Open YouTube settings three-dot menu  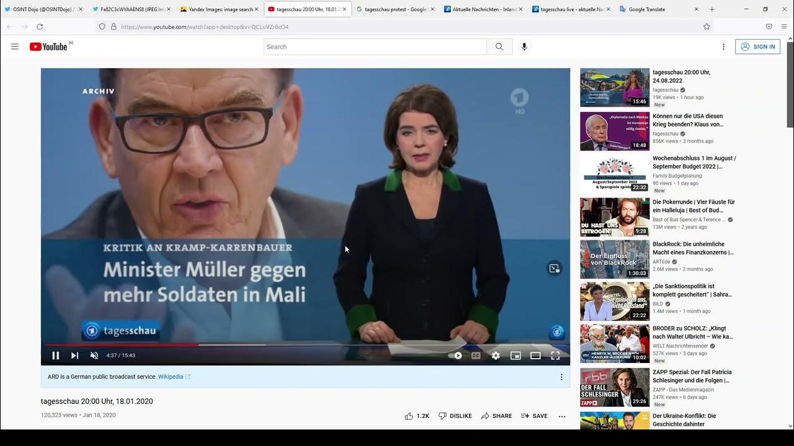point(723,46)
